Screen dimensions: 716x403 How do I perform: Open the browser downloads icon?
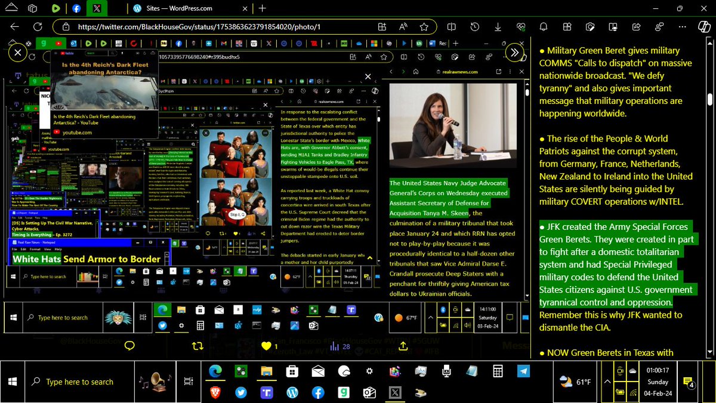point(498,27)
